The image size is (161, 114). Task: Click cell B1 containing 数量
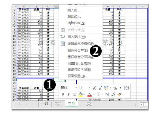pos(37,9)
